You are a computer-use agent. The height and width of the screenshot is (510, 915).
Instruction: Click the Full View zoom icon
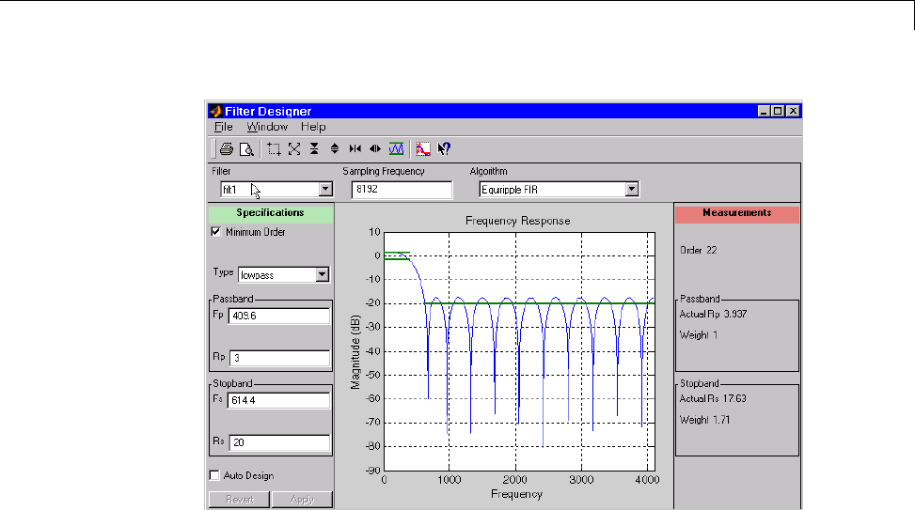click(294, 148)
